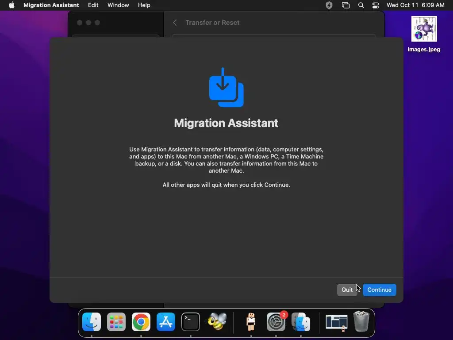The image size is (453, 340).
Task: Click the Continue button
Action: click(379, 290)
